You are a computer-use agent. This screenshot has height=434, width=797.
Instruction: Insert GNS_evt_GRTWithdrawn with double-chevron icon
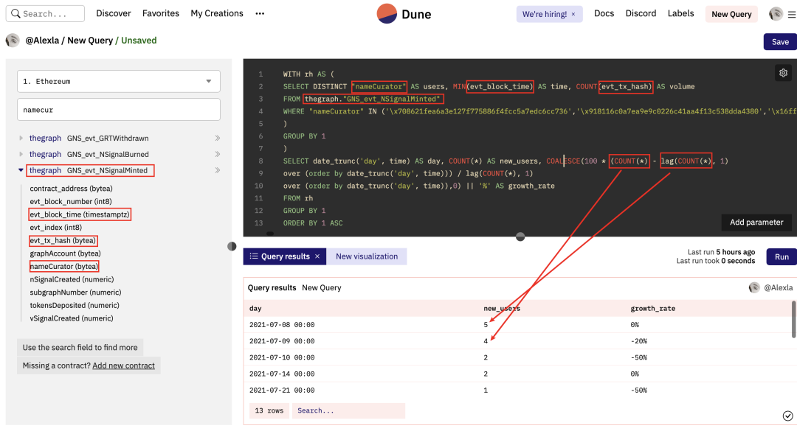point(218,138)
